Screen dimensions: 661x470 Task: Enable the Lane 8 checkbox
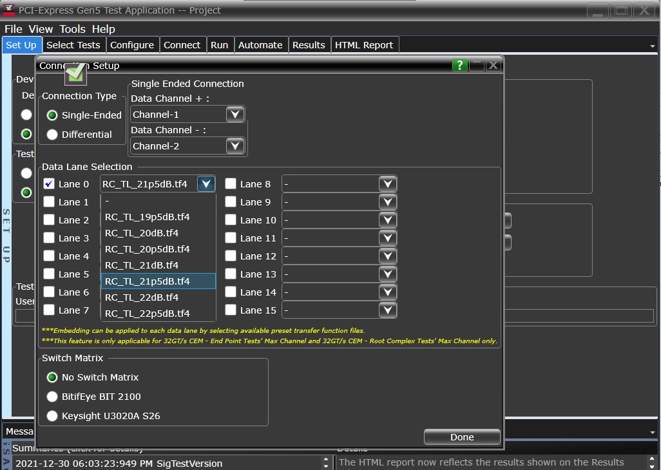click(x=231, y=183)
